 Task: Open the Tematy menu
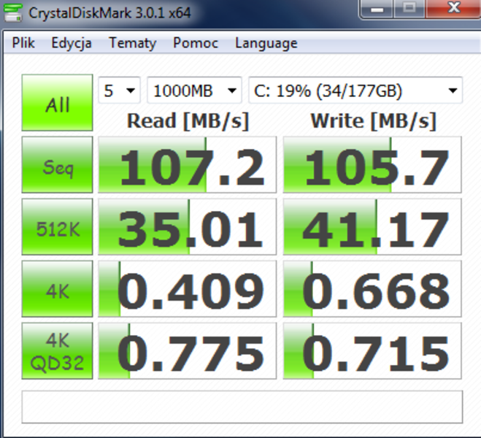click(x=133, y=43)
